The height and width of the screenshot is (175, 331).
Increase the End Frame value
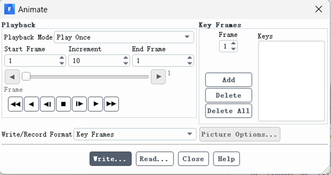pyautogui.click(x=189, y=58)
